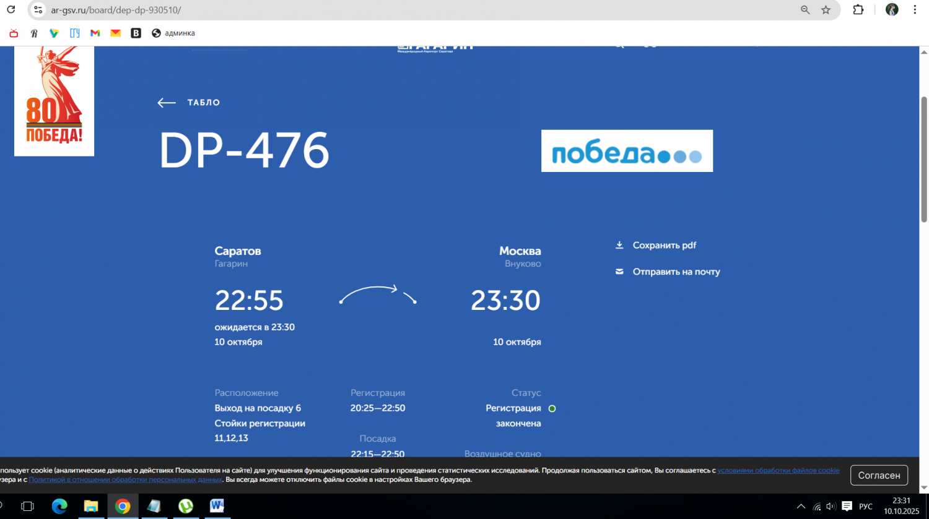Click the back arrow next to ТАБЛО
This screenshot has width=929, height=519.
[x=166, y=103]
